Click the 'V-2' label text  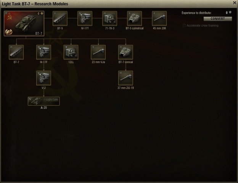click(x=44, y=88)
